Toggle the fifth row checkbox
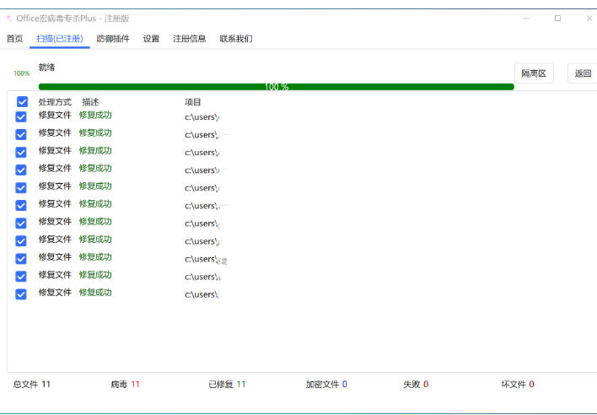 21,188
